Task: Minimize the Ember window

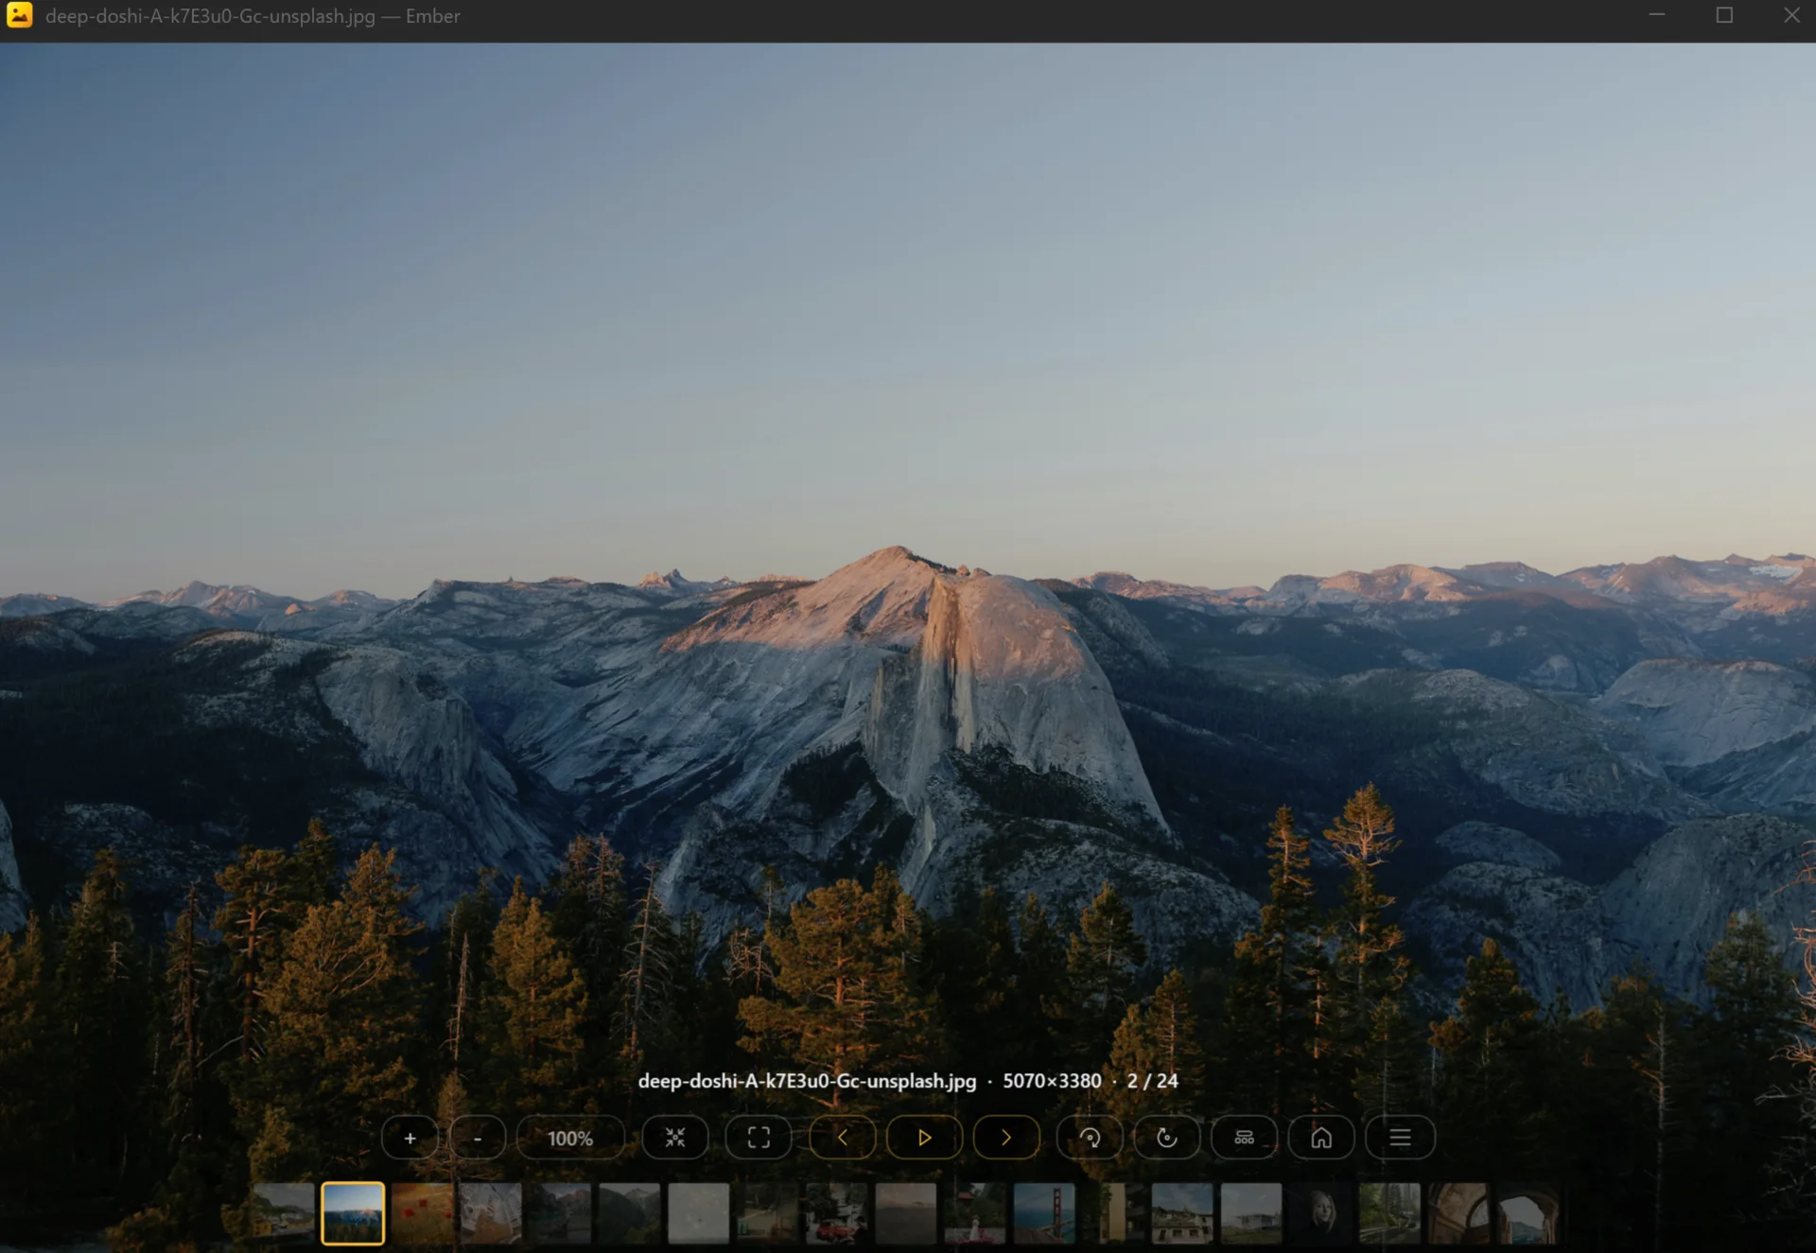Action: 1657,15
